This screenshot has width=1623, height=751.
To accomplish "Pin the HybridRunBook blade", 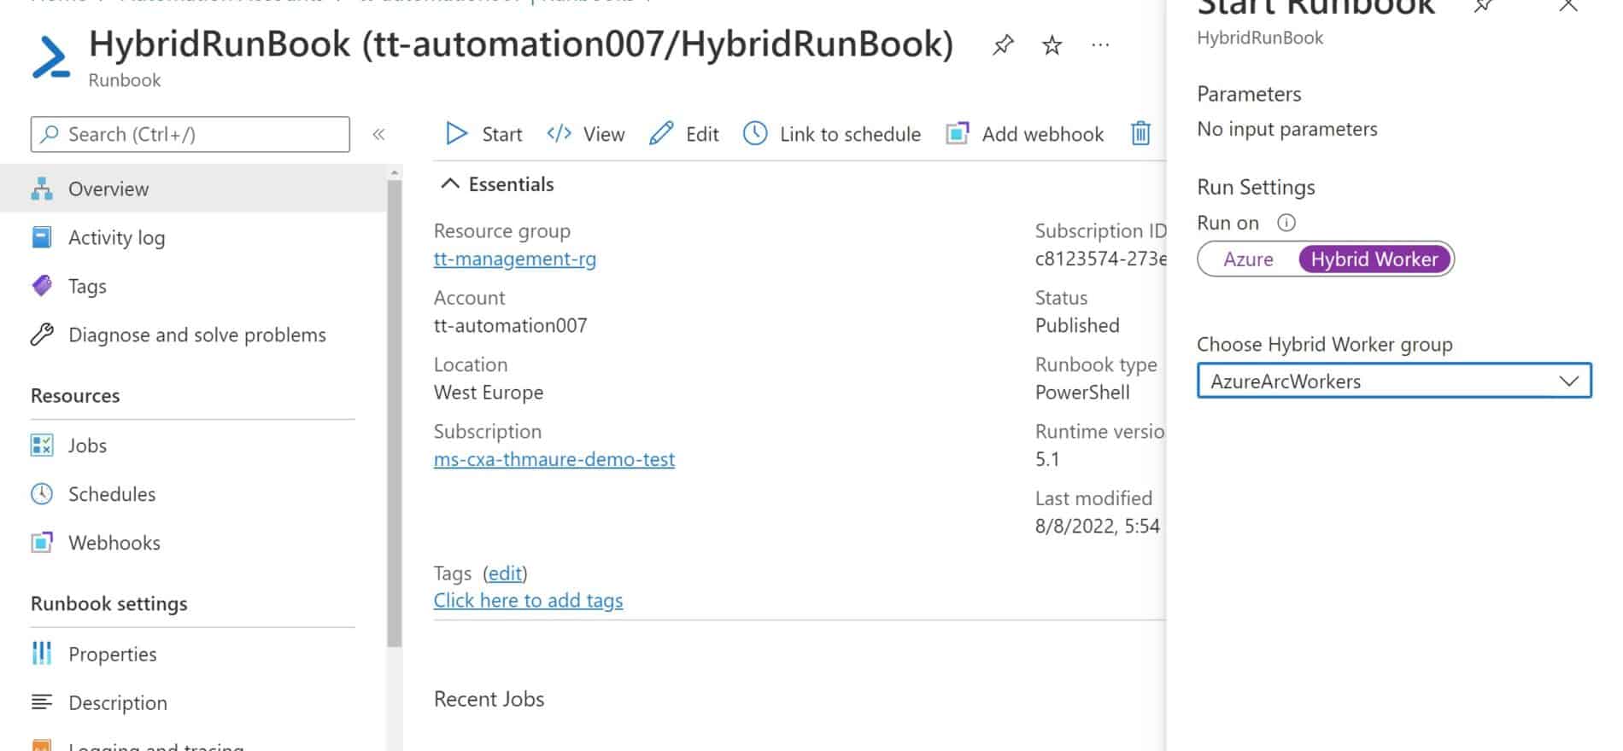I will (x=1003, y=44).
